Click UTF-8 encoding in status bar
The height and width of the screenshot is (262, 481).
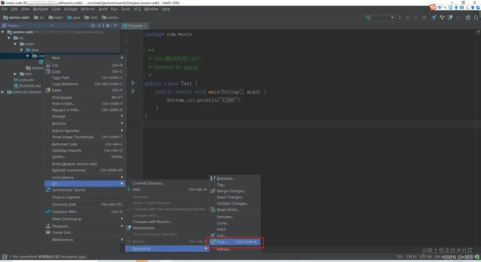426,257
